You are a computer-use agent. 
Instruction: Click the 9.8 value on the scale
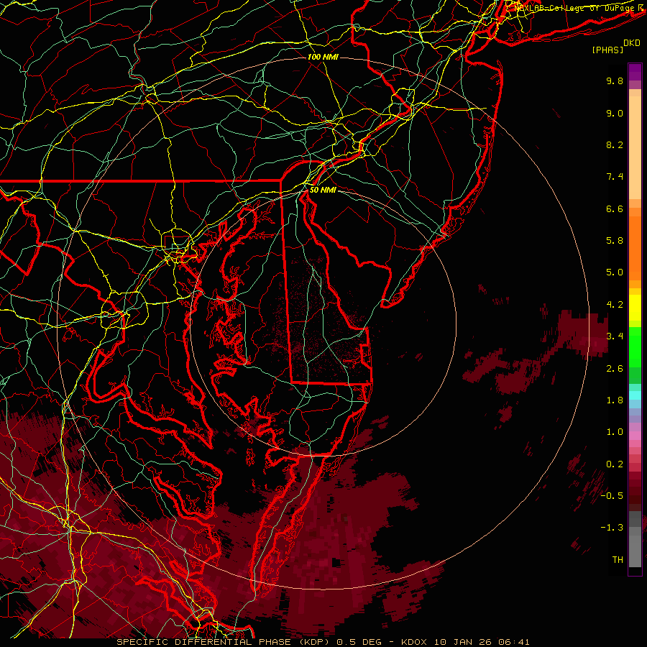click(x=615, y=81)
